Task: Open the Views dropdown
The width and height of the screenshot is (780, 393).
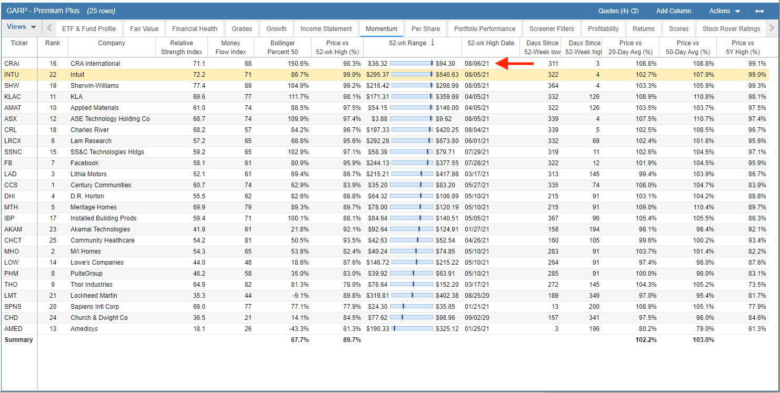Action: [21, 27]
